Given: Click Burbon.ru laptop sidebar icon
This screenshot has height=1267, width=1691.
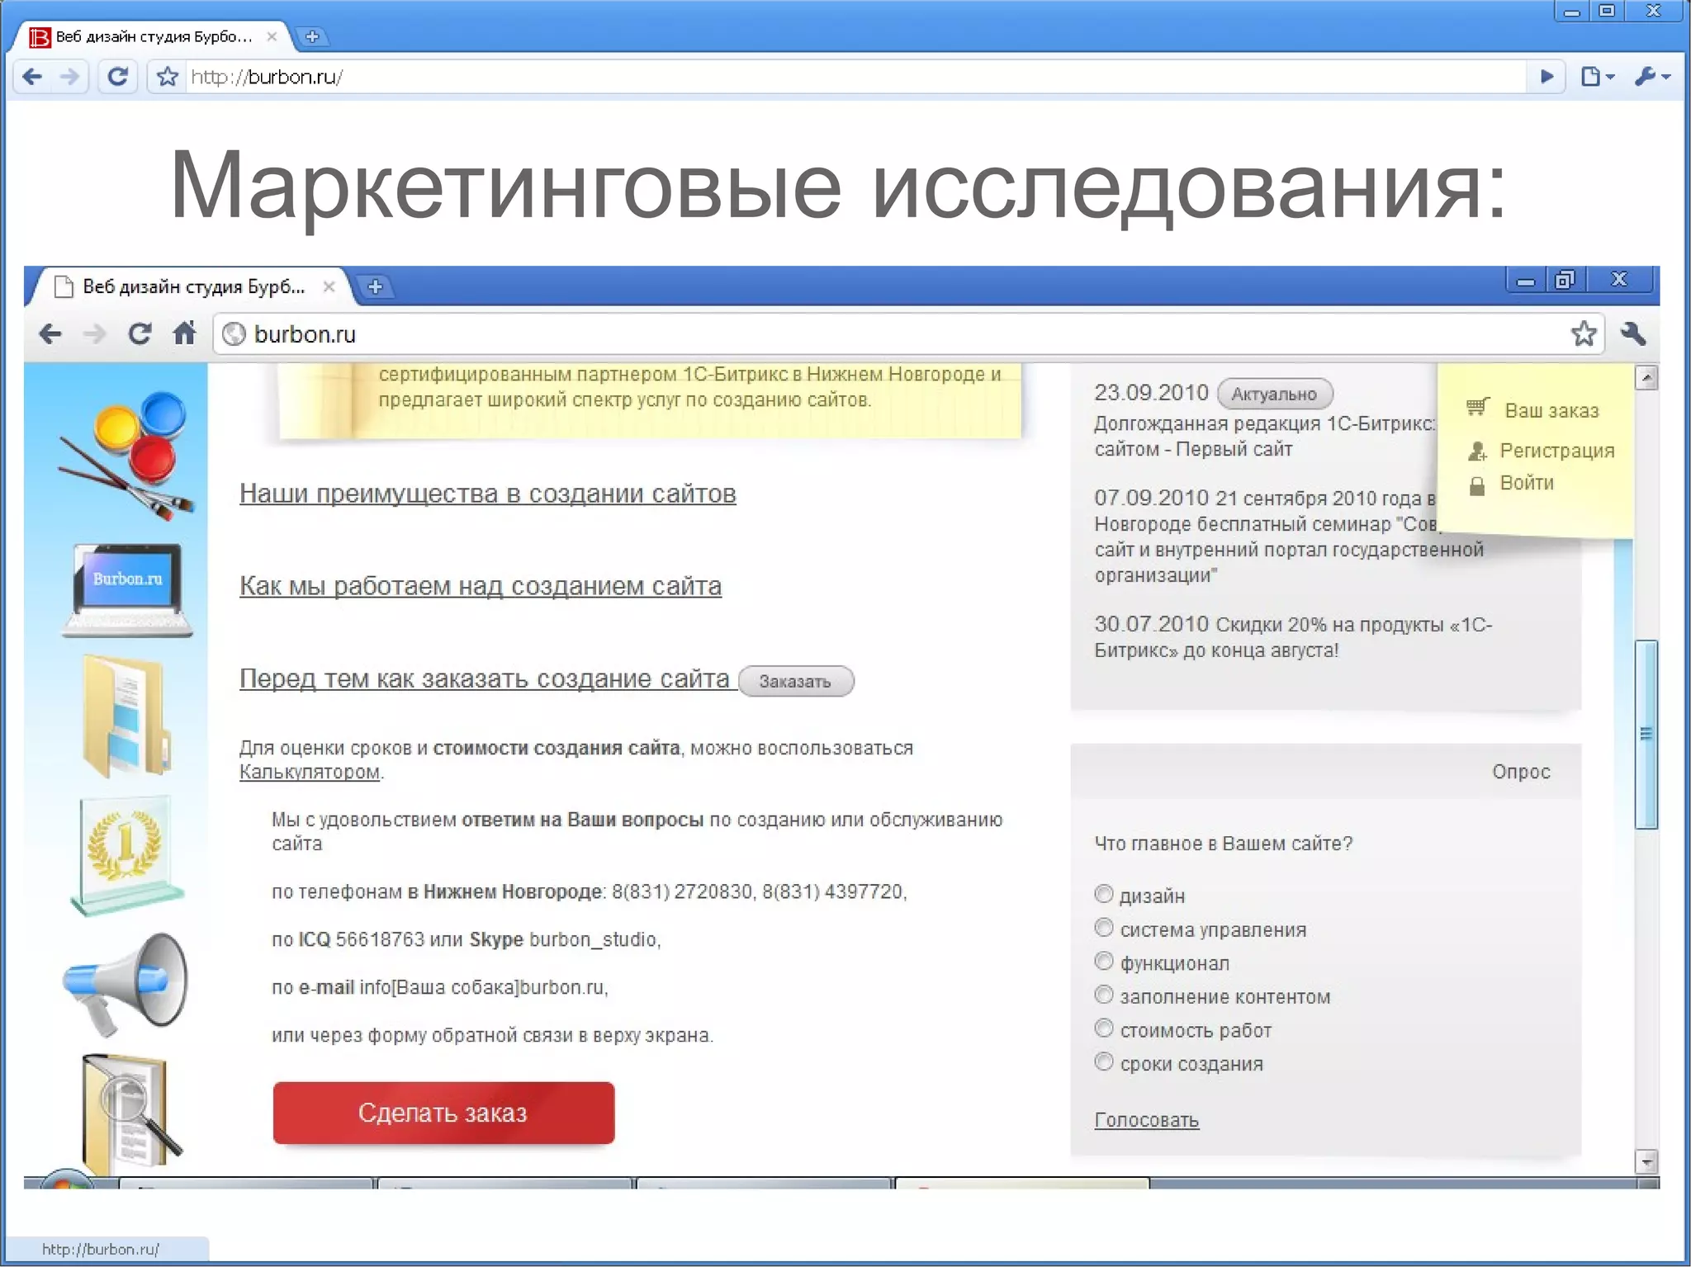Looking at the screenshot, I should pyautogui.click(x=126, y=589).
